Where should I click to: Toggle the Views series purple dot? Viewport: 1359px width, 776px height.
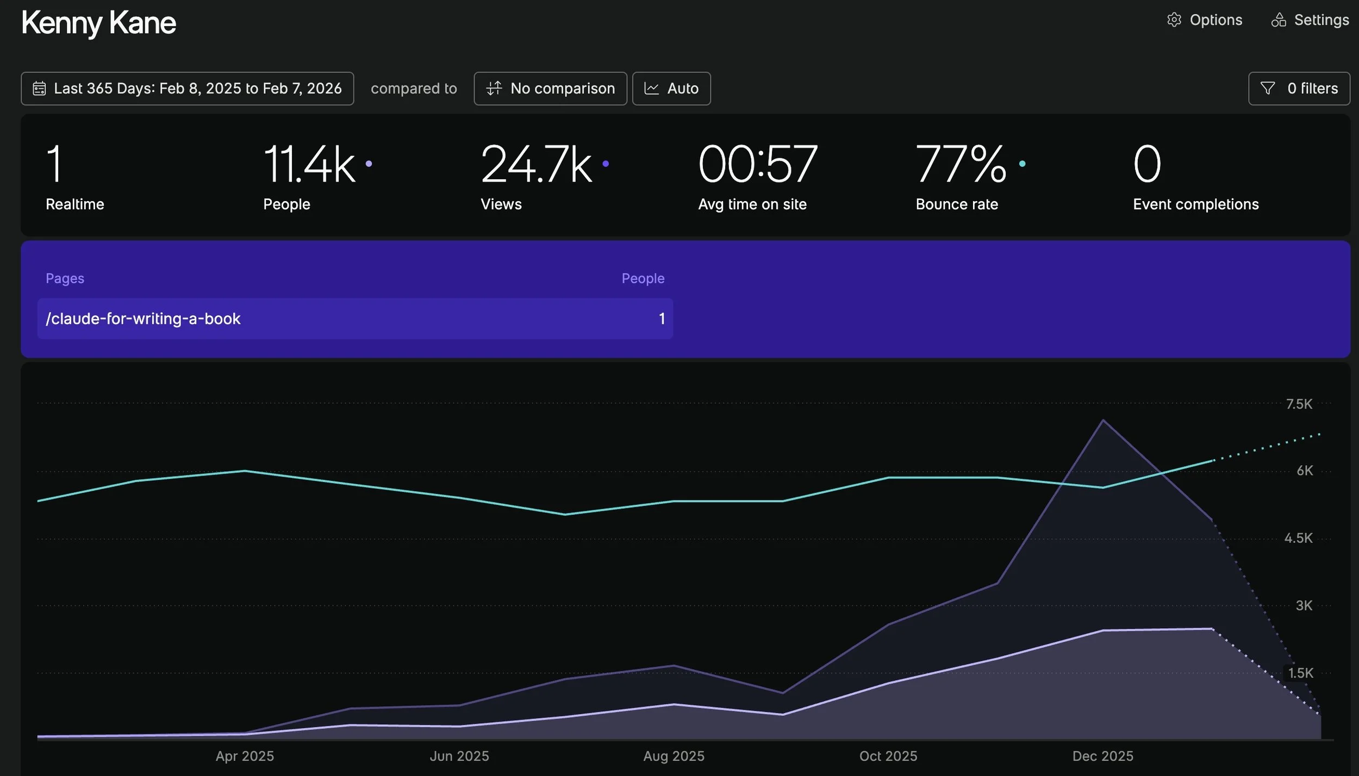[x=606, y=164]
